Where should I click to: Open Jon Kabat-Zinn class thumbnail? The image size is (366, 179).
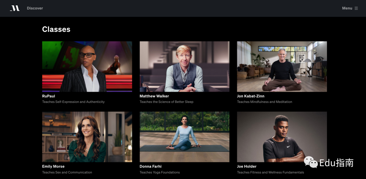(282, 67)
